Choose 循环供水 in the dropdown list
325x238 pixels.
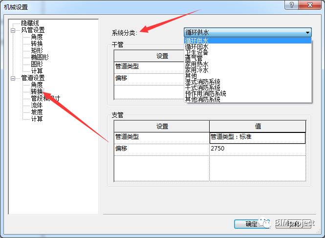[248, 41]
